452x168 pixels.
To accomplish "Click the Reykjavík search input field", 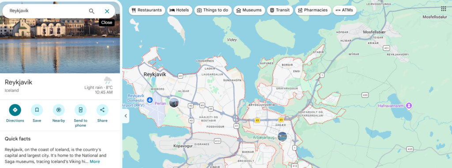I will coord(46,11).
